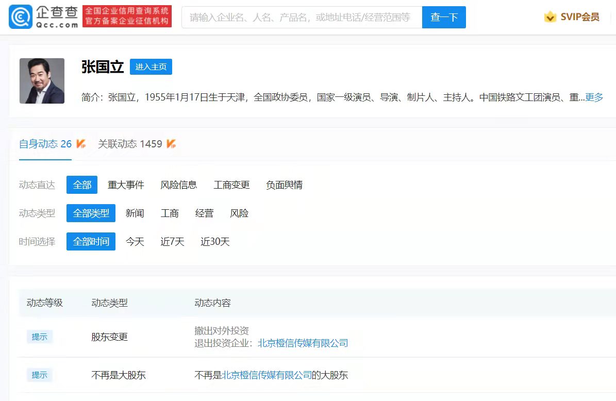Focus the company search input field

coord(302,18)
